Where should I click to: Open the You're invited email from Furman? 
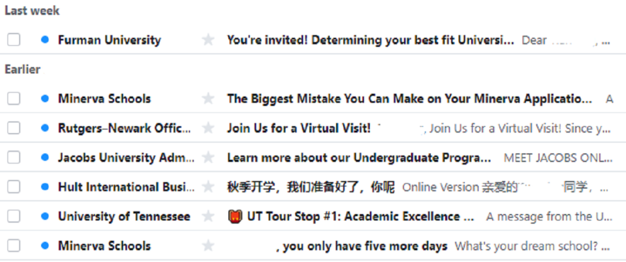370,40
